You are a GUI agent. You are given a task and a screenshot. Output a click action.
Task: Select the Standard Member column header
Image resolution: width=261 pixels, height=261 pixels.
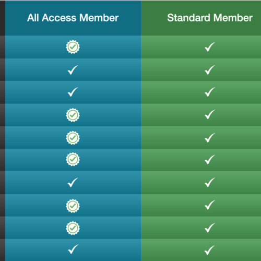point(210,18)
